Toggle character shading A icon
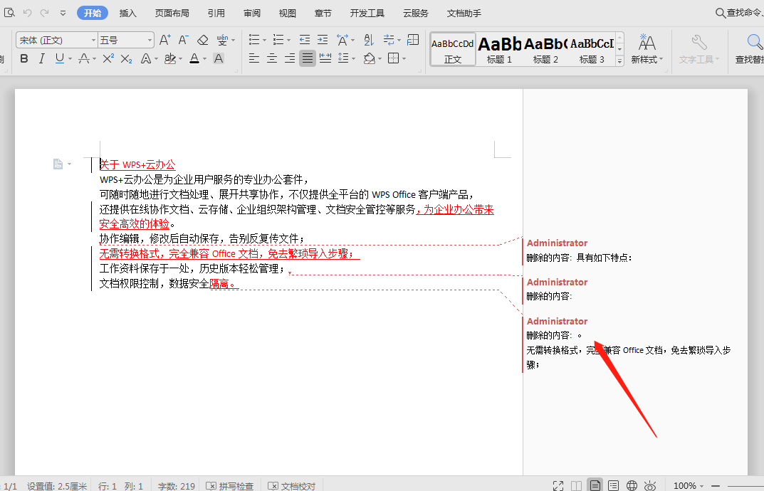 point(219,59)
